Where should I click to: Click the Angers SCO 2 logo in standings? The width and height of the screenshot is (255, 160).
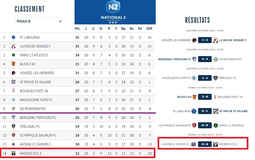click(13, 153)
